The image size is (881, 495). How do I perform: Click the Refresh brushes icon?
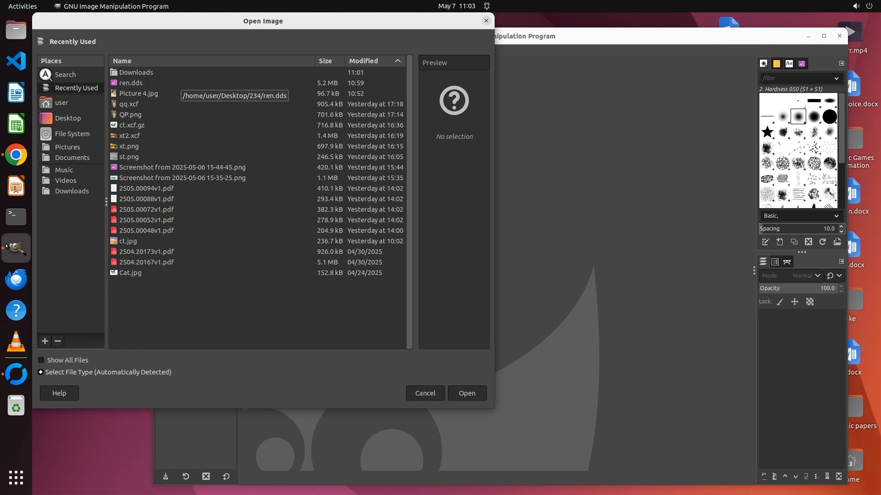coord(823,242)
